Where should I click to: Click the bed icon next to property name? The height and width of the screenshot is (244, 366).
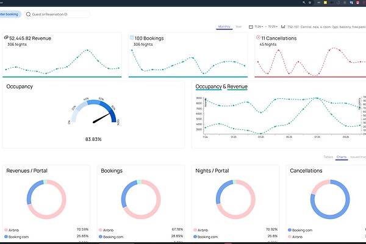(x=284, y=27)
